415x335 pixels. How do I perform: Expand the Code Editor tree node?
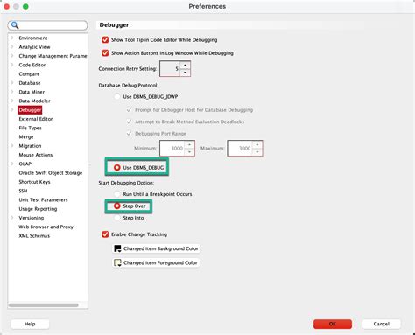12,65
